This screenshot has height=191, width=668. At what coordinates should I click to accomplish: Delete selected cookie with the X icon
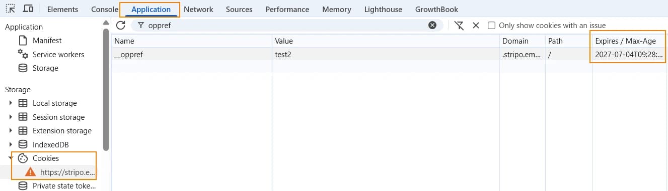476,25
